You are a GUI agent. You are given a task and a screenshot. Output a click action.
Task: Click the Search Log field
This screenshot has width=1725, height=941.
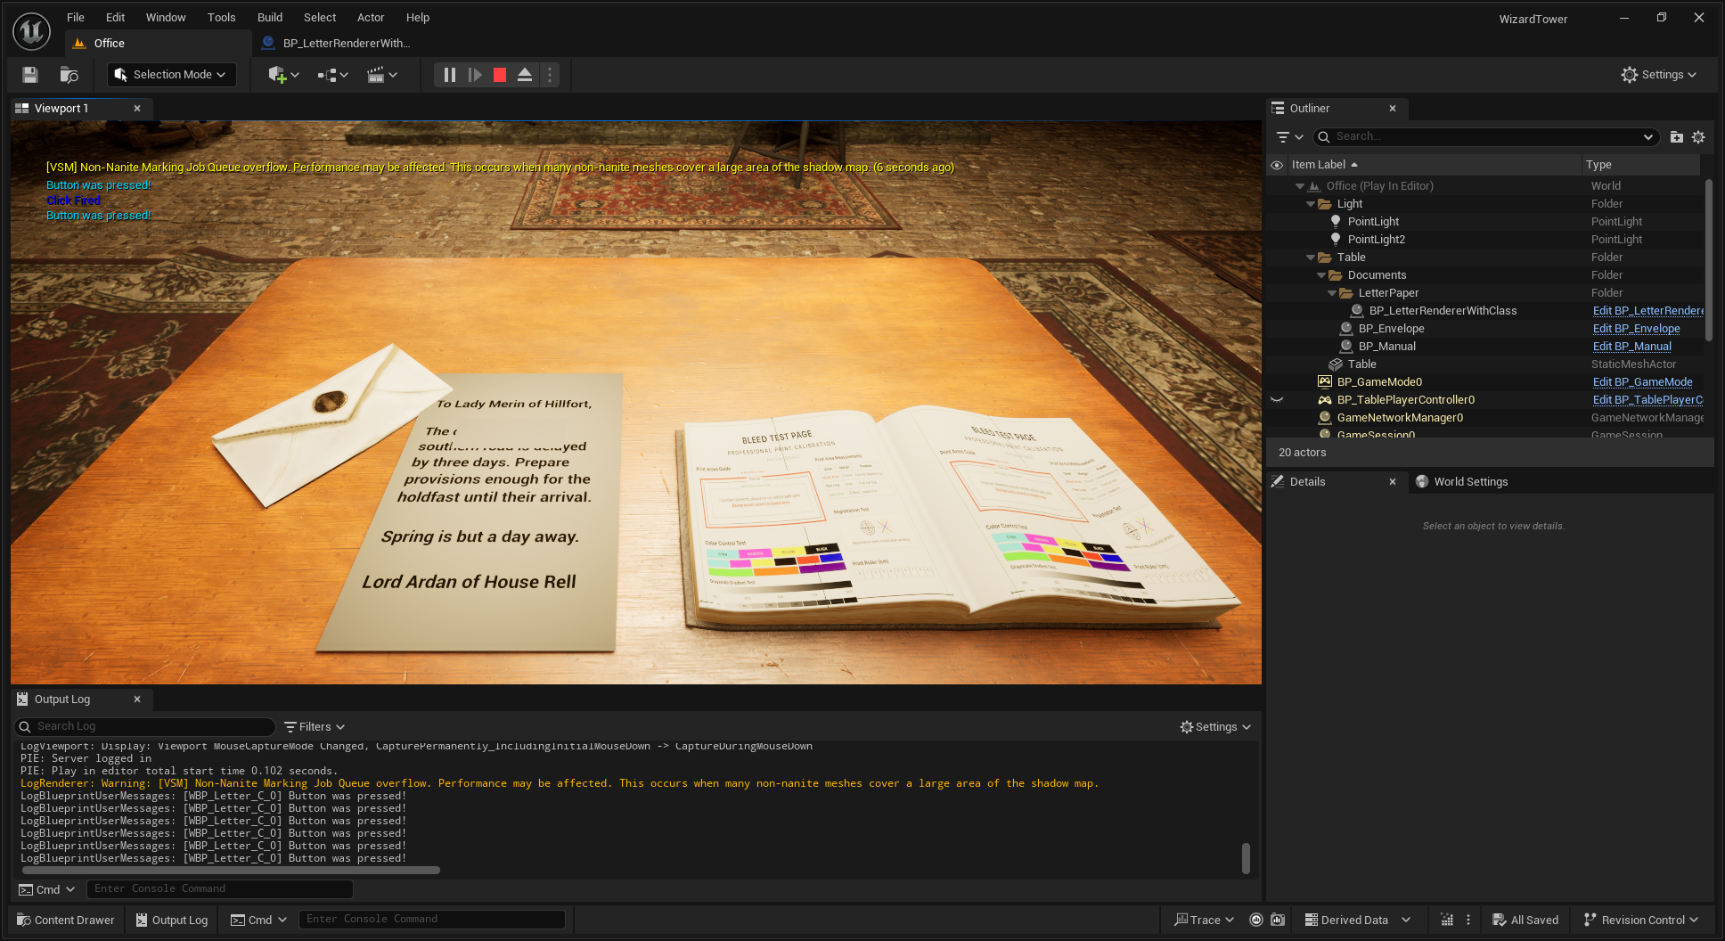click(x=145, y=727)
